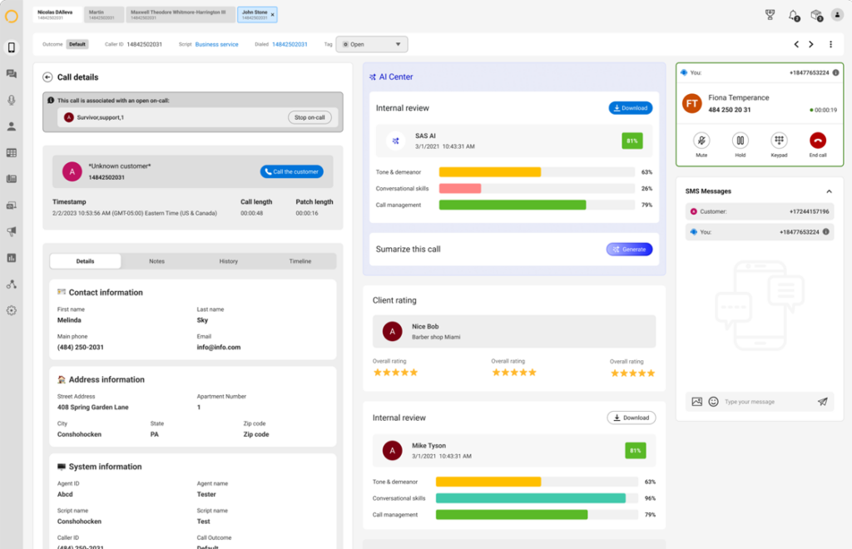The height and width of the screenshot is (549, 852).
Task: Click the main phone (484) 250-2031
Action: (81, 347)
